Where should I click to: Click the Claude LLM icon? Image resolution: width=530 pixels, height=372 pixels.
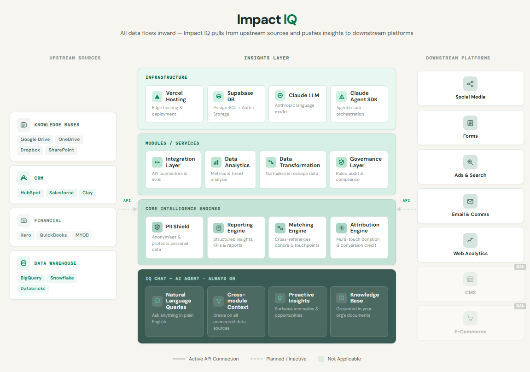280,96
